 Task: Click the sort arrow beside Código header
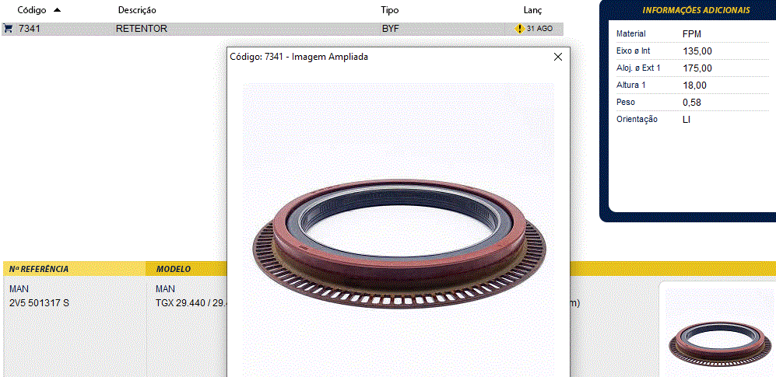(57, 10)
